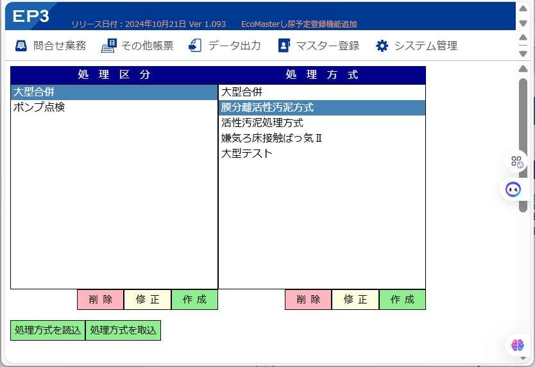Screen dimensions: 535x367
Task: Click the データ出力 export icon
Action: pyautogui.click(x=195, y=46)
